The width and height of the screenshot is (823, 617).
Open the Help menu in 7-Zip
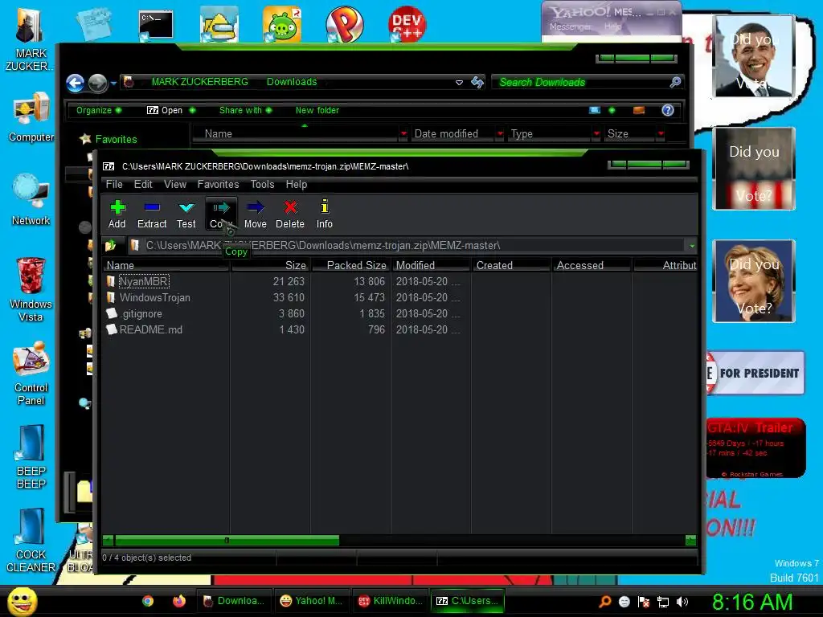coord(296,184)
